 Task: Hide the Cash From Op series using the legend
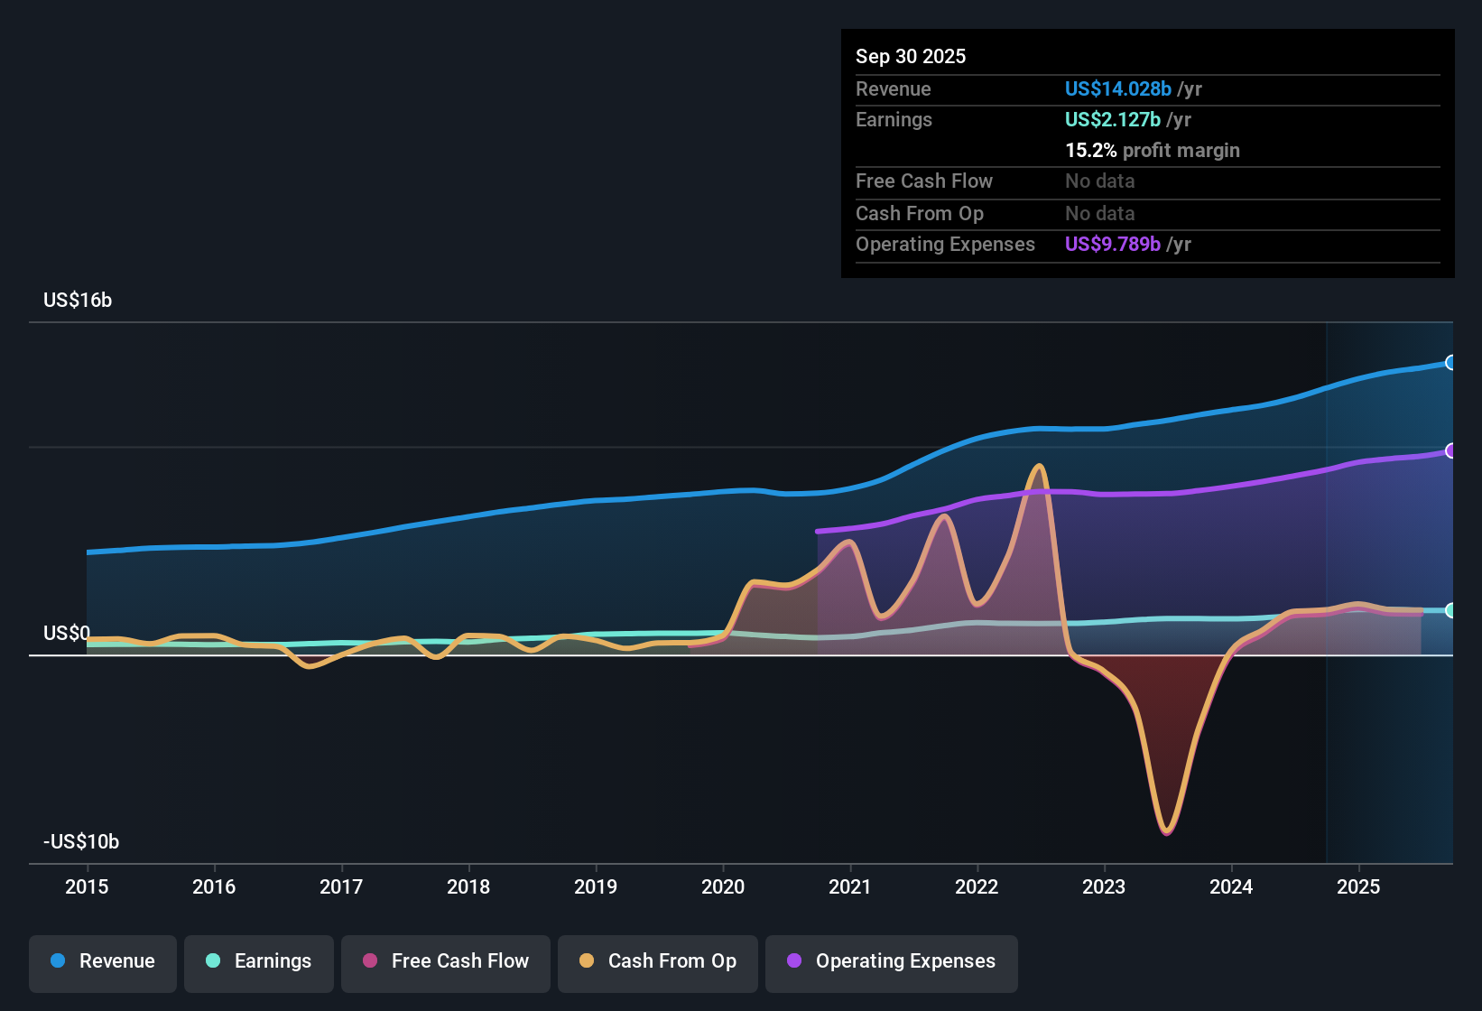(x=657, y=962)
